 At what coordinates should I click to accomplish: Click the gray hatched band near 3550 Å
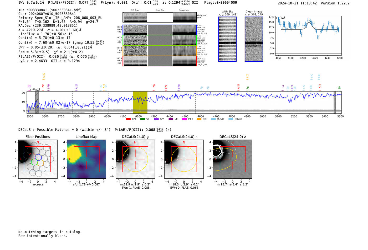click(x=37, y=102)
